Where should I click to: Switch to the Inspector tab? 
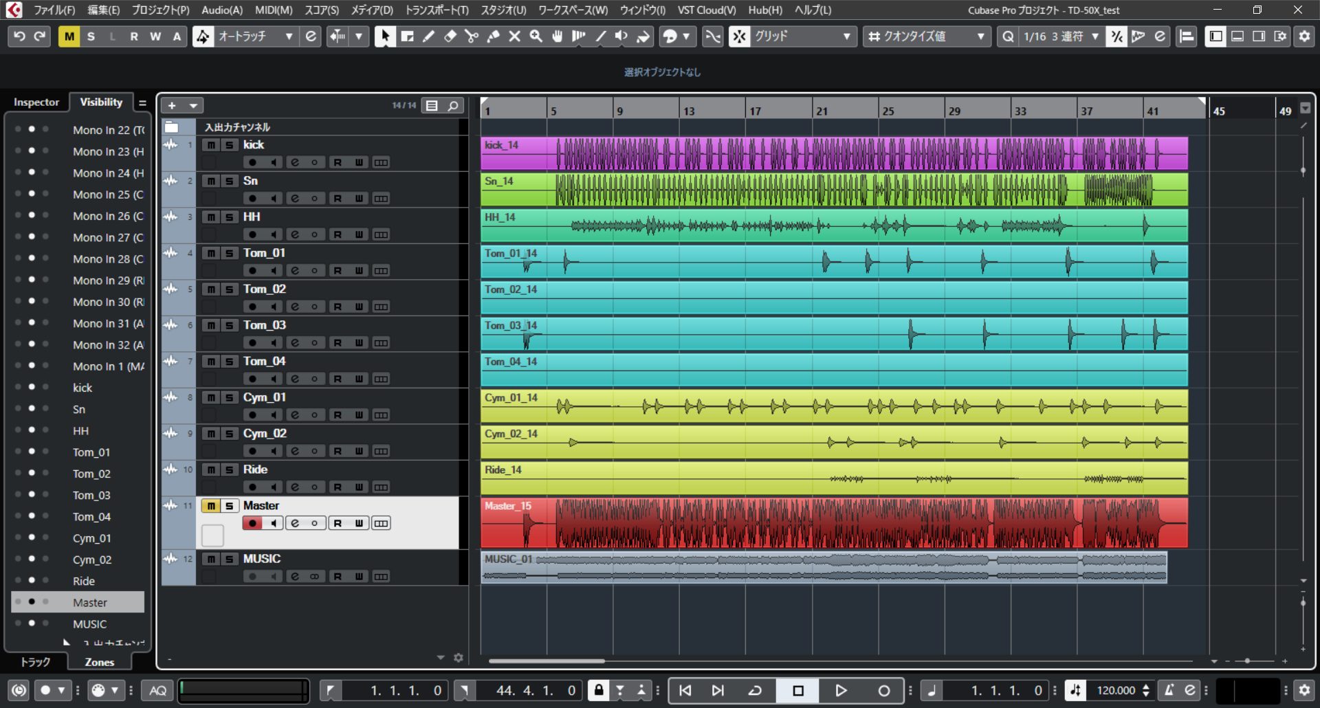click(36, 102)
